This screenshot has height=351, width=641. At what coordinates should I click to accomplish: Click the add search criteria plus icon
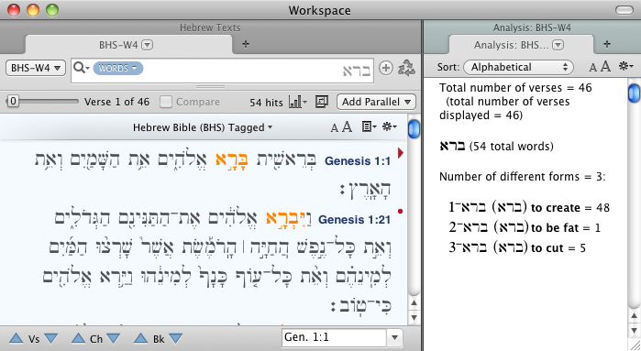point(386,68)
